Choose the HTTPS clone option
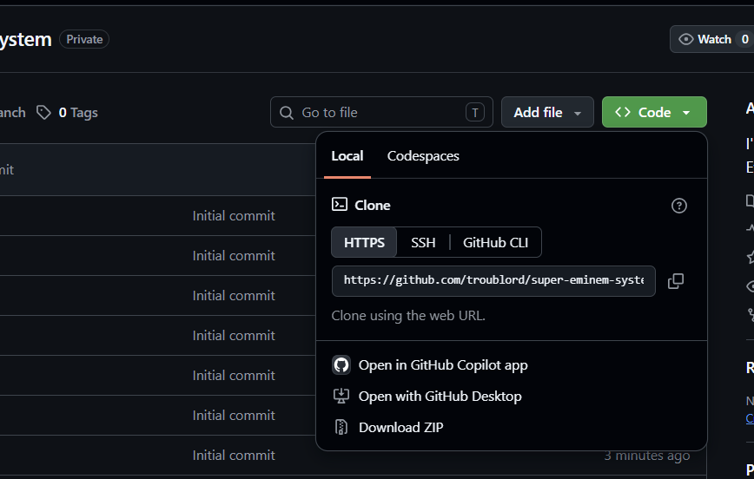The height and width of the screenshot is (479, 754). pyautogui.click(x=364, y=242)
